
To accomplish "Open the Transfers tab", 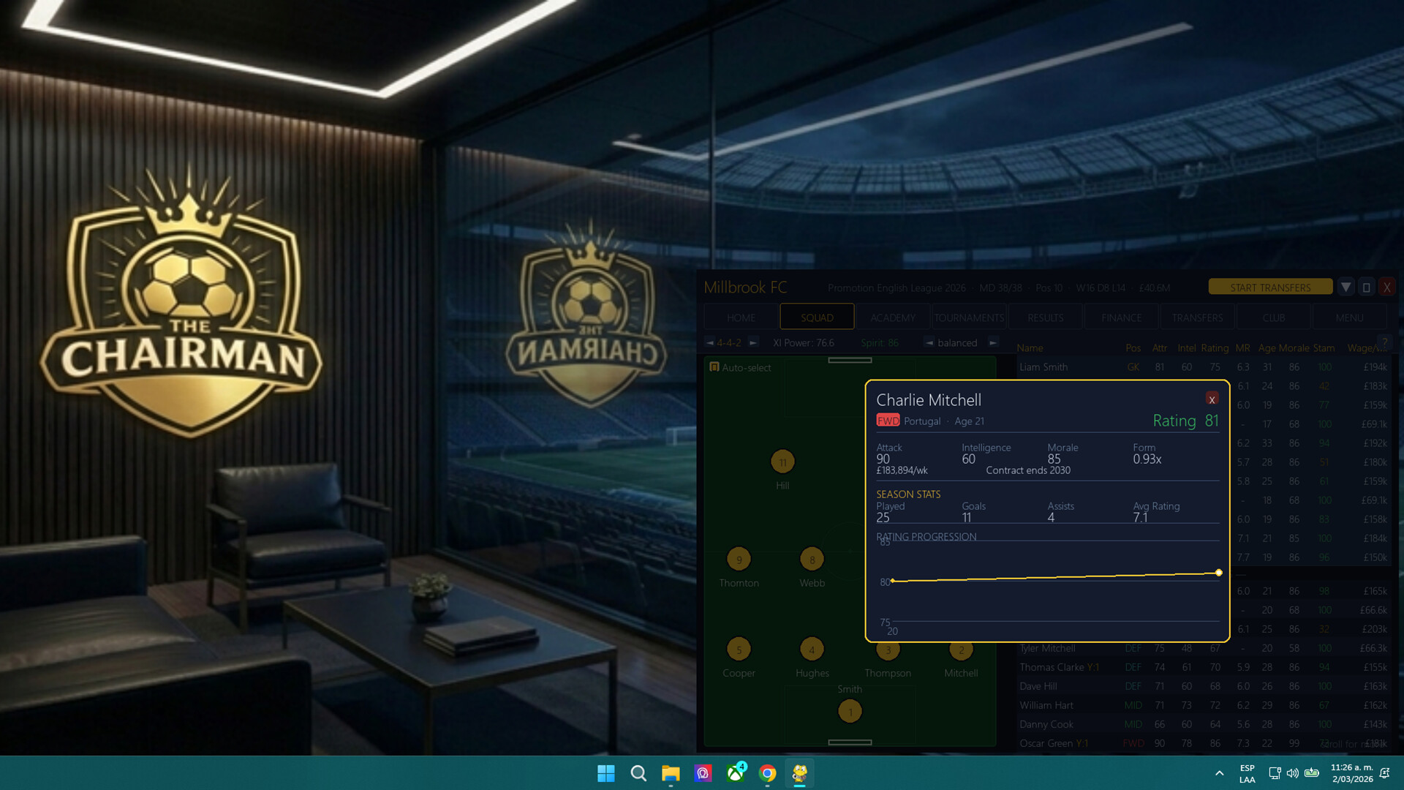I will (x=1197, y=317).
